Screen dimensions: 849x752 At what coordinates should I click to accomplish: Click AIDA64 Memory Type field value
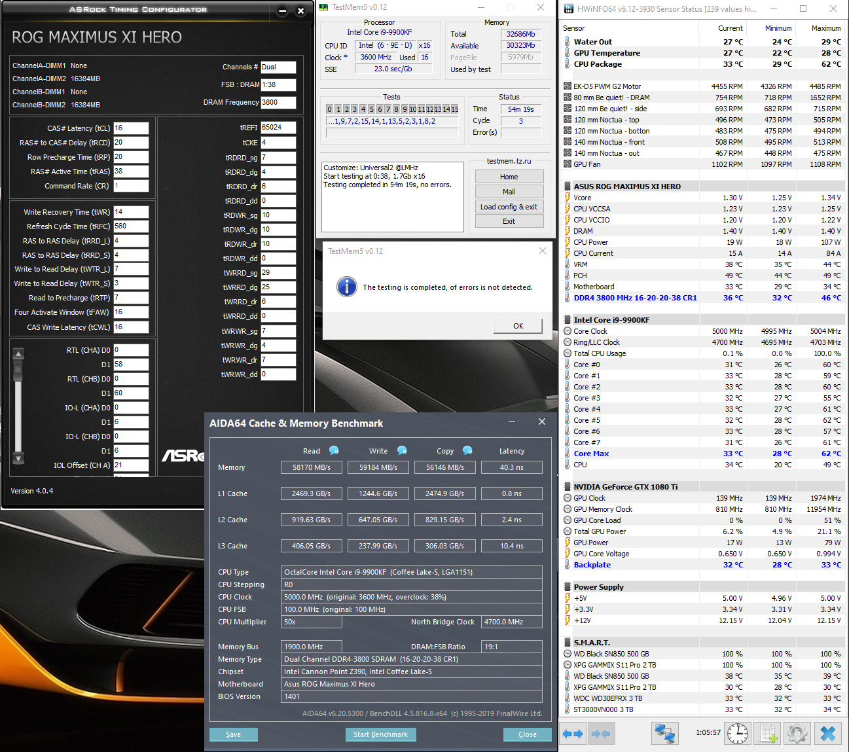click(411, 659)
